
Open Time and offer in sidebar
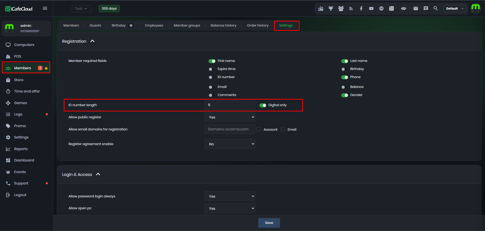[27, 91]
